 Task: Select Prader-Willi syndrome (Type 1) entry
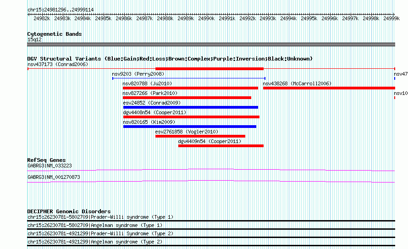(x=100, y=217)
